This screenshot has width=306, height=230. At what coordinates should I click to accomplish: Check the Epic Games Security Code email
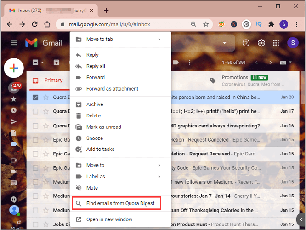click(x=35, y=168)
